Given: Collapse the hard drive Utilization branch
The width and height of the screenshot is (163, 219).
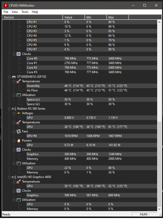Looking at the screenshot, I should [14, 95].
